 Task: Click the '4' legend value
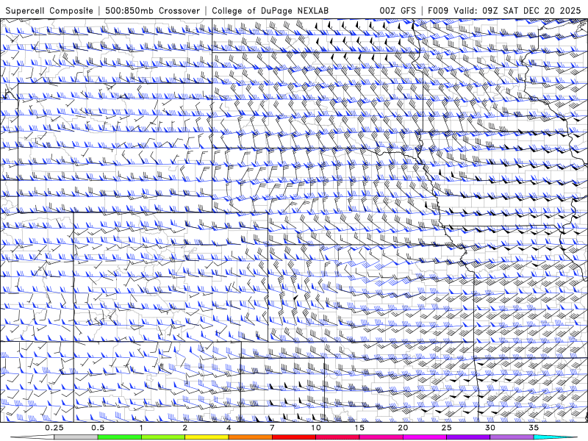(x=229, y=428)
